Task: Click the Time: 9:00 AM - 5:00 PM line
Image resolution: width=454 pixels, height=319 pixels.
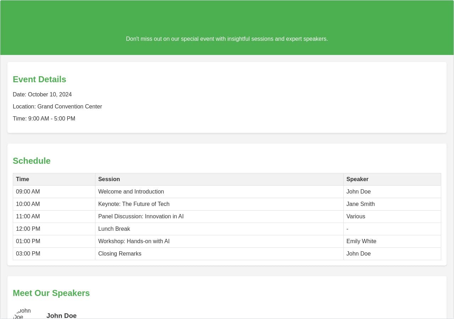Action: click(x=44, y=119)
